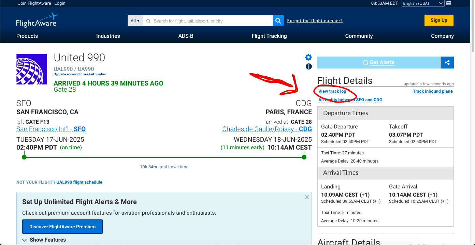Click the United Airlines logo thumbnail
This screenshot has width=475, height=245.
pos(32,69)
